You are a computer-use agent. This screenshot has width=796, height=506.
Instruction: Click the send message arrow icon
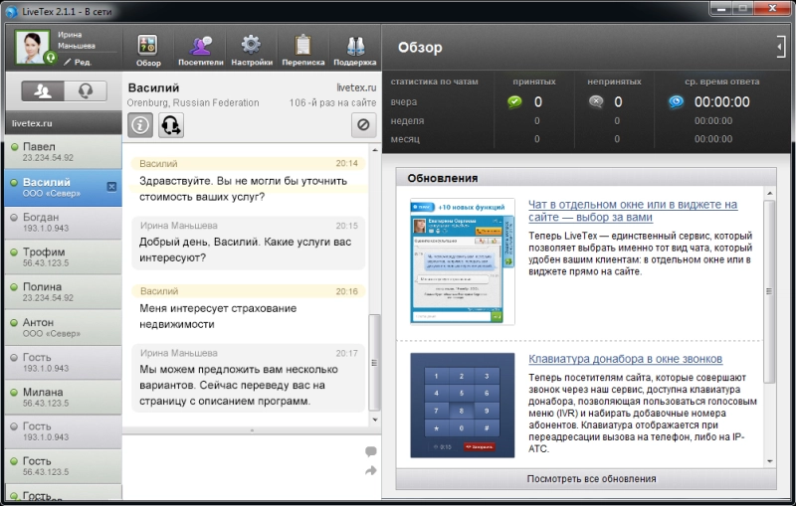coord(371,470)
